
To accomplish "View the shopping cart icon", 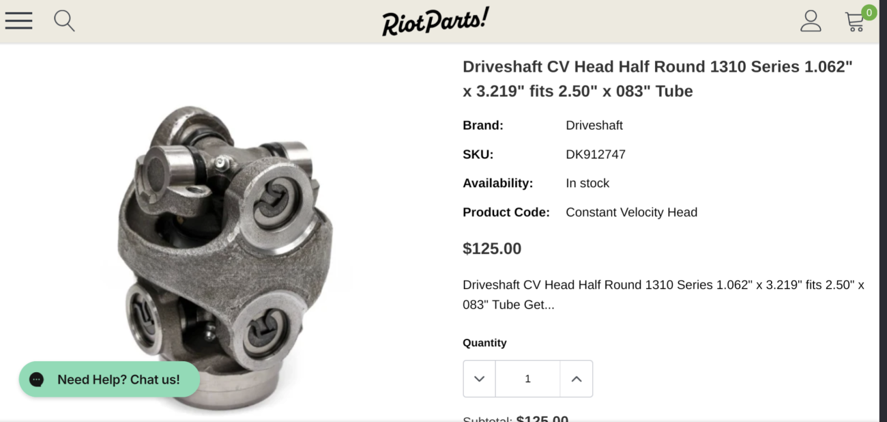I will pyautogui.click(x=854, y=22).
